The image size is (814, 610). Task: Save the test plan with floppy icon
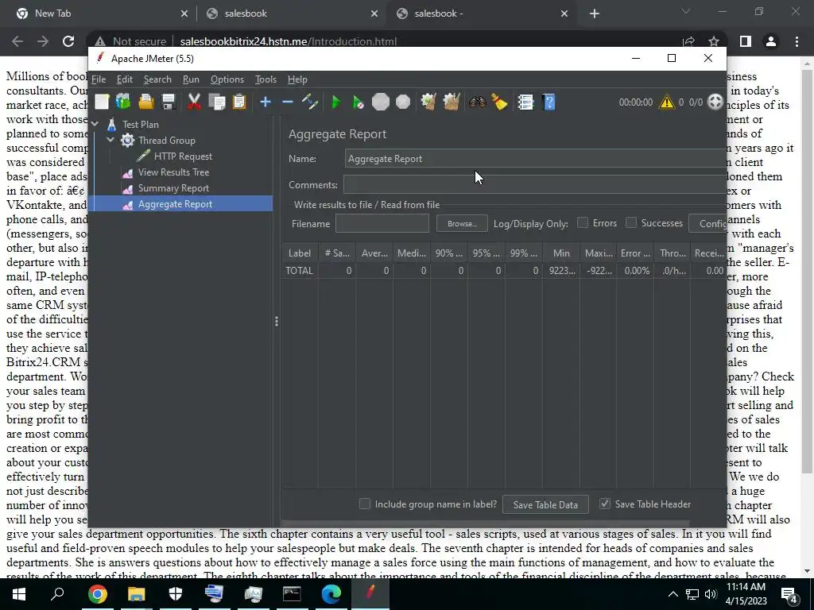tap(169, 102)
